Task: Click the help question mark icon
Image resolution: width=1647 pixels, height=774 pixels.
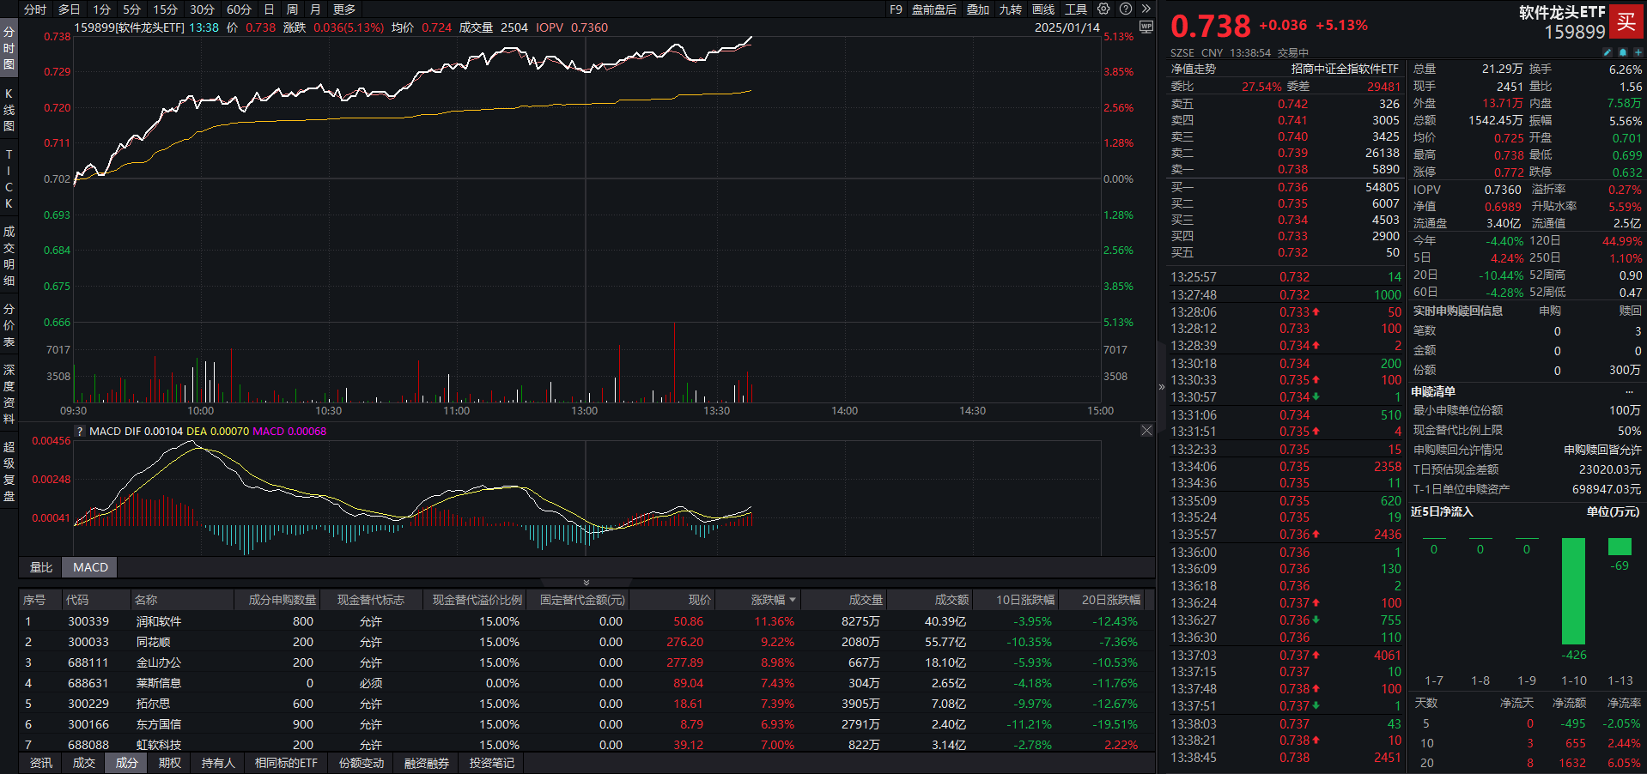Action: pyautogui.click(x=1126, y=9)
